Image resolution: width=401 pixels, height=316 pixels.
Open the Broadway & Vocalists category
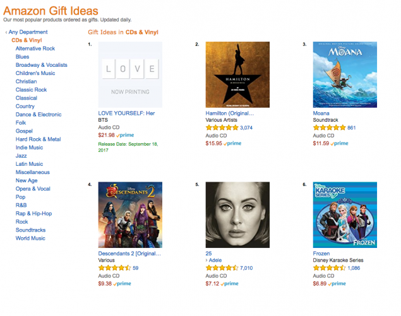pyautogui.click(x=42, y=65)
